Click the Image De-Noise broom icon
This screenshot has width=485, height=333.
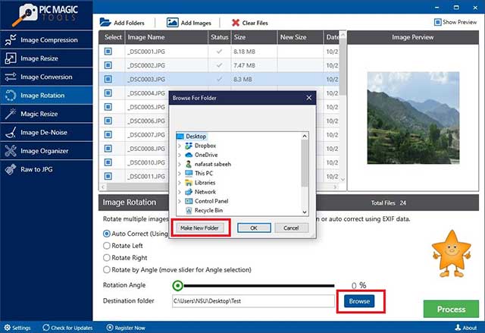click(x=10, y=133)
